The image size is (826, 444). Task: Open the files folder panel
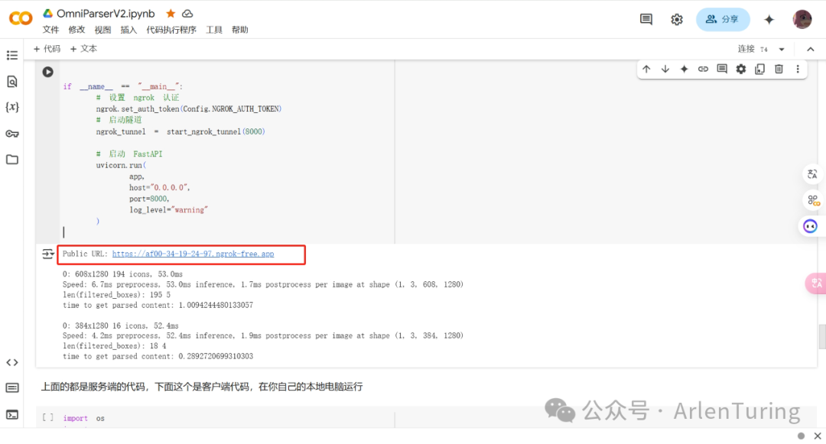click(12, 160)
